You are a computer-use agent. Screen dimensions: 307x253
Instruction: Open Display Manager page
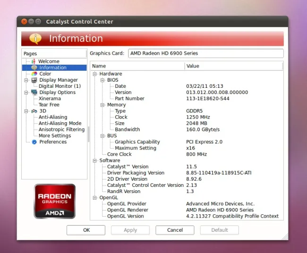(x=59, y=80)
